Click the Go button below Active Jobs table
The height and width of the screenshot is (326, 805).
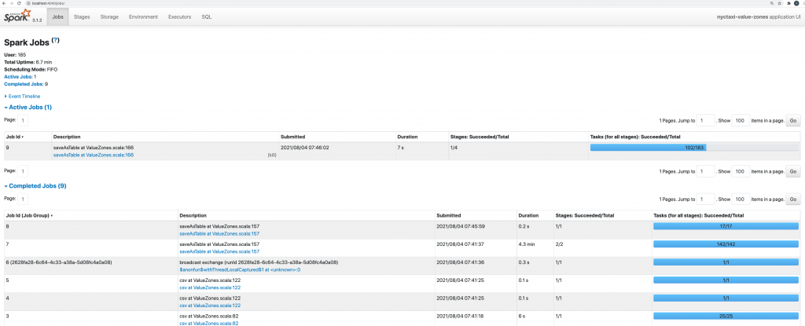click(x=793, y=171)
